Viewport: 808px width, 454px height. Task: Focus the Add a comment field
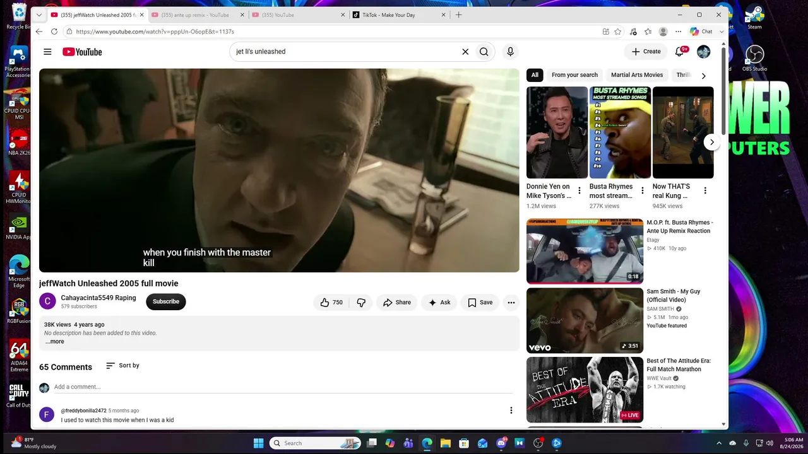click(283, 387)
